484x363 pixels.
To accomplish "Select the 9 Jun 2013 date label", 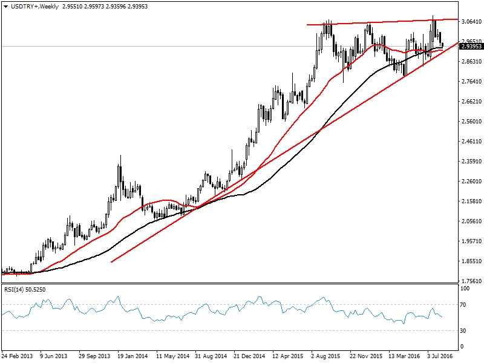I will pos(54,356).
